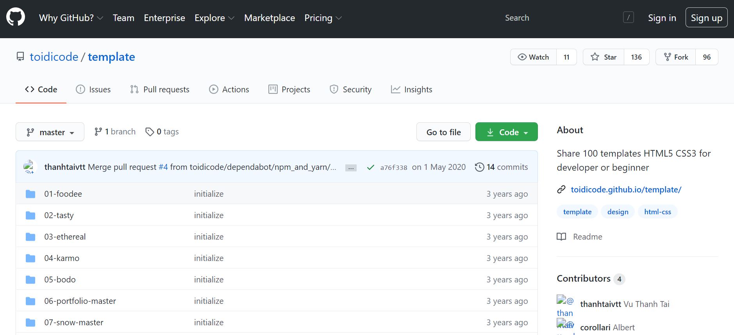Image resolution: width=734 pixels, height=335 pixels.
Task: Switch to the Pull requests tab
Action: tap(160, 90)
